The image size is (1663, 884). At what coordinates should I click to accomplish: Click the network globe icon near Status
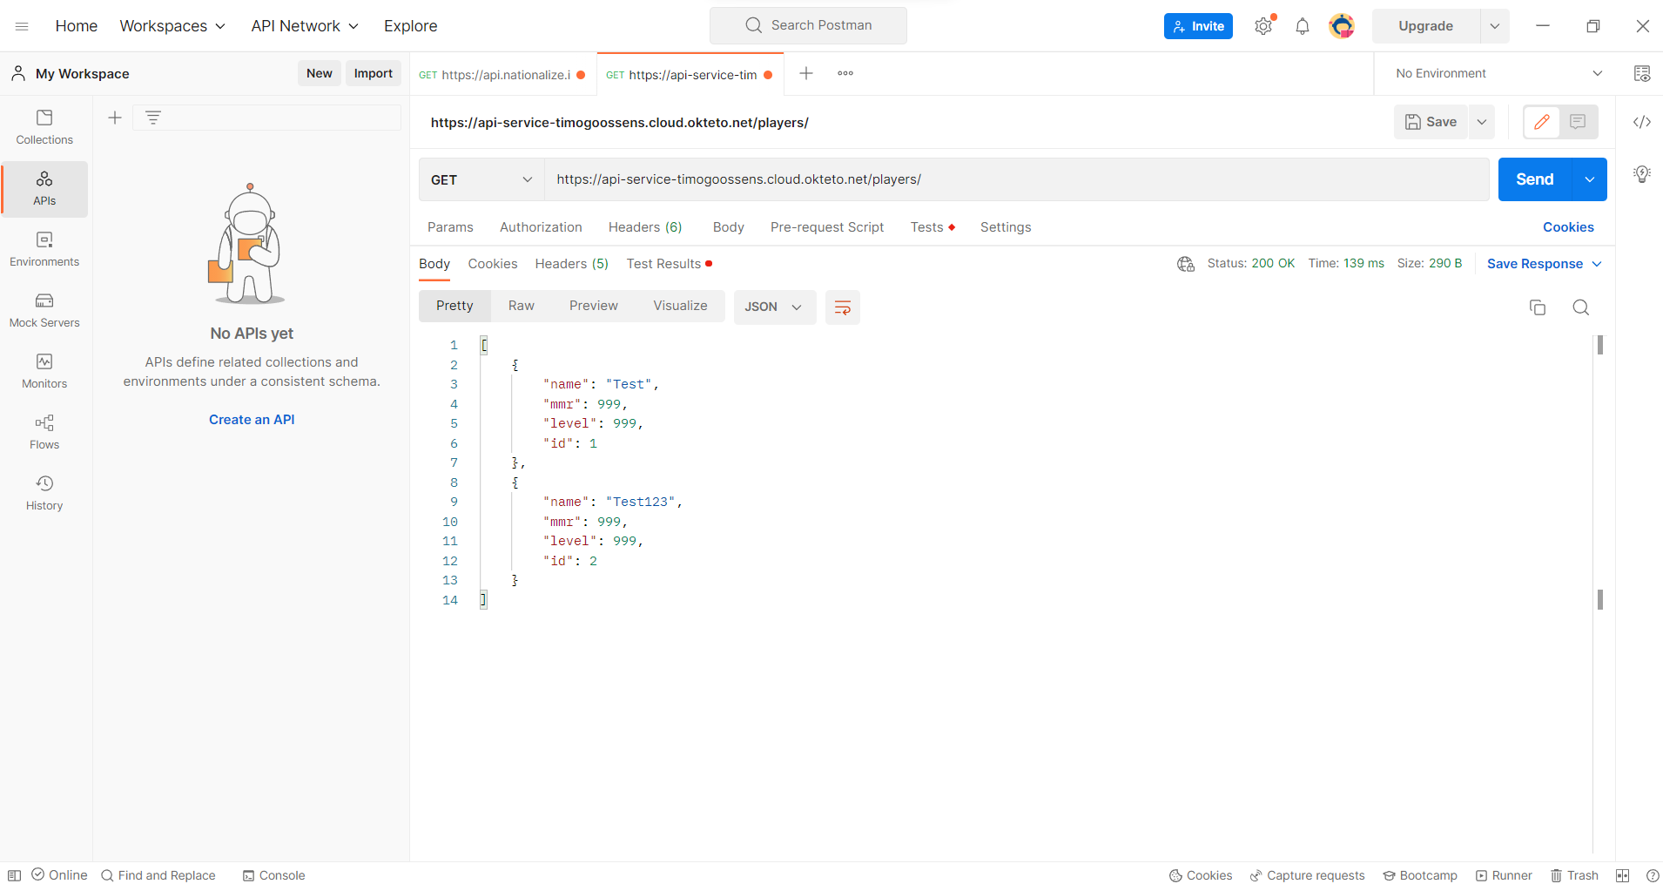[1186, 264]
